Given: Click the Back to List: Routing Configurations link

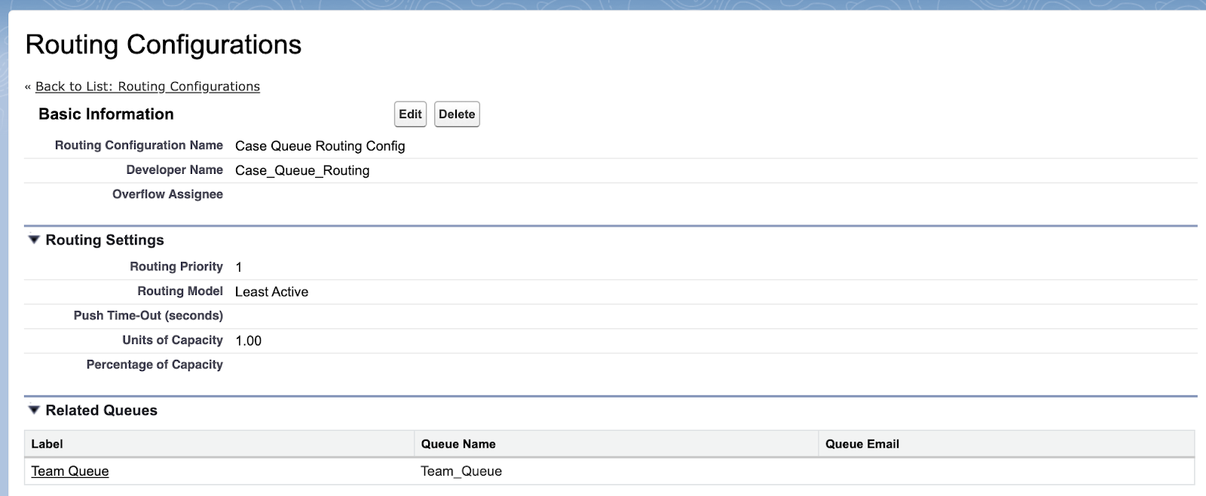Looking at the screenshot, I should tap(147, 87).
